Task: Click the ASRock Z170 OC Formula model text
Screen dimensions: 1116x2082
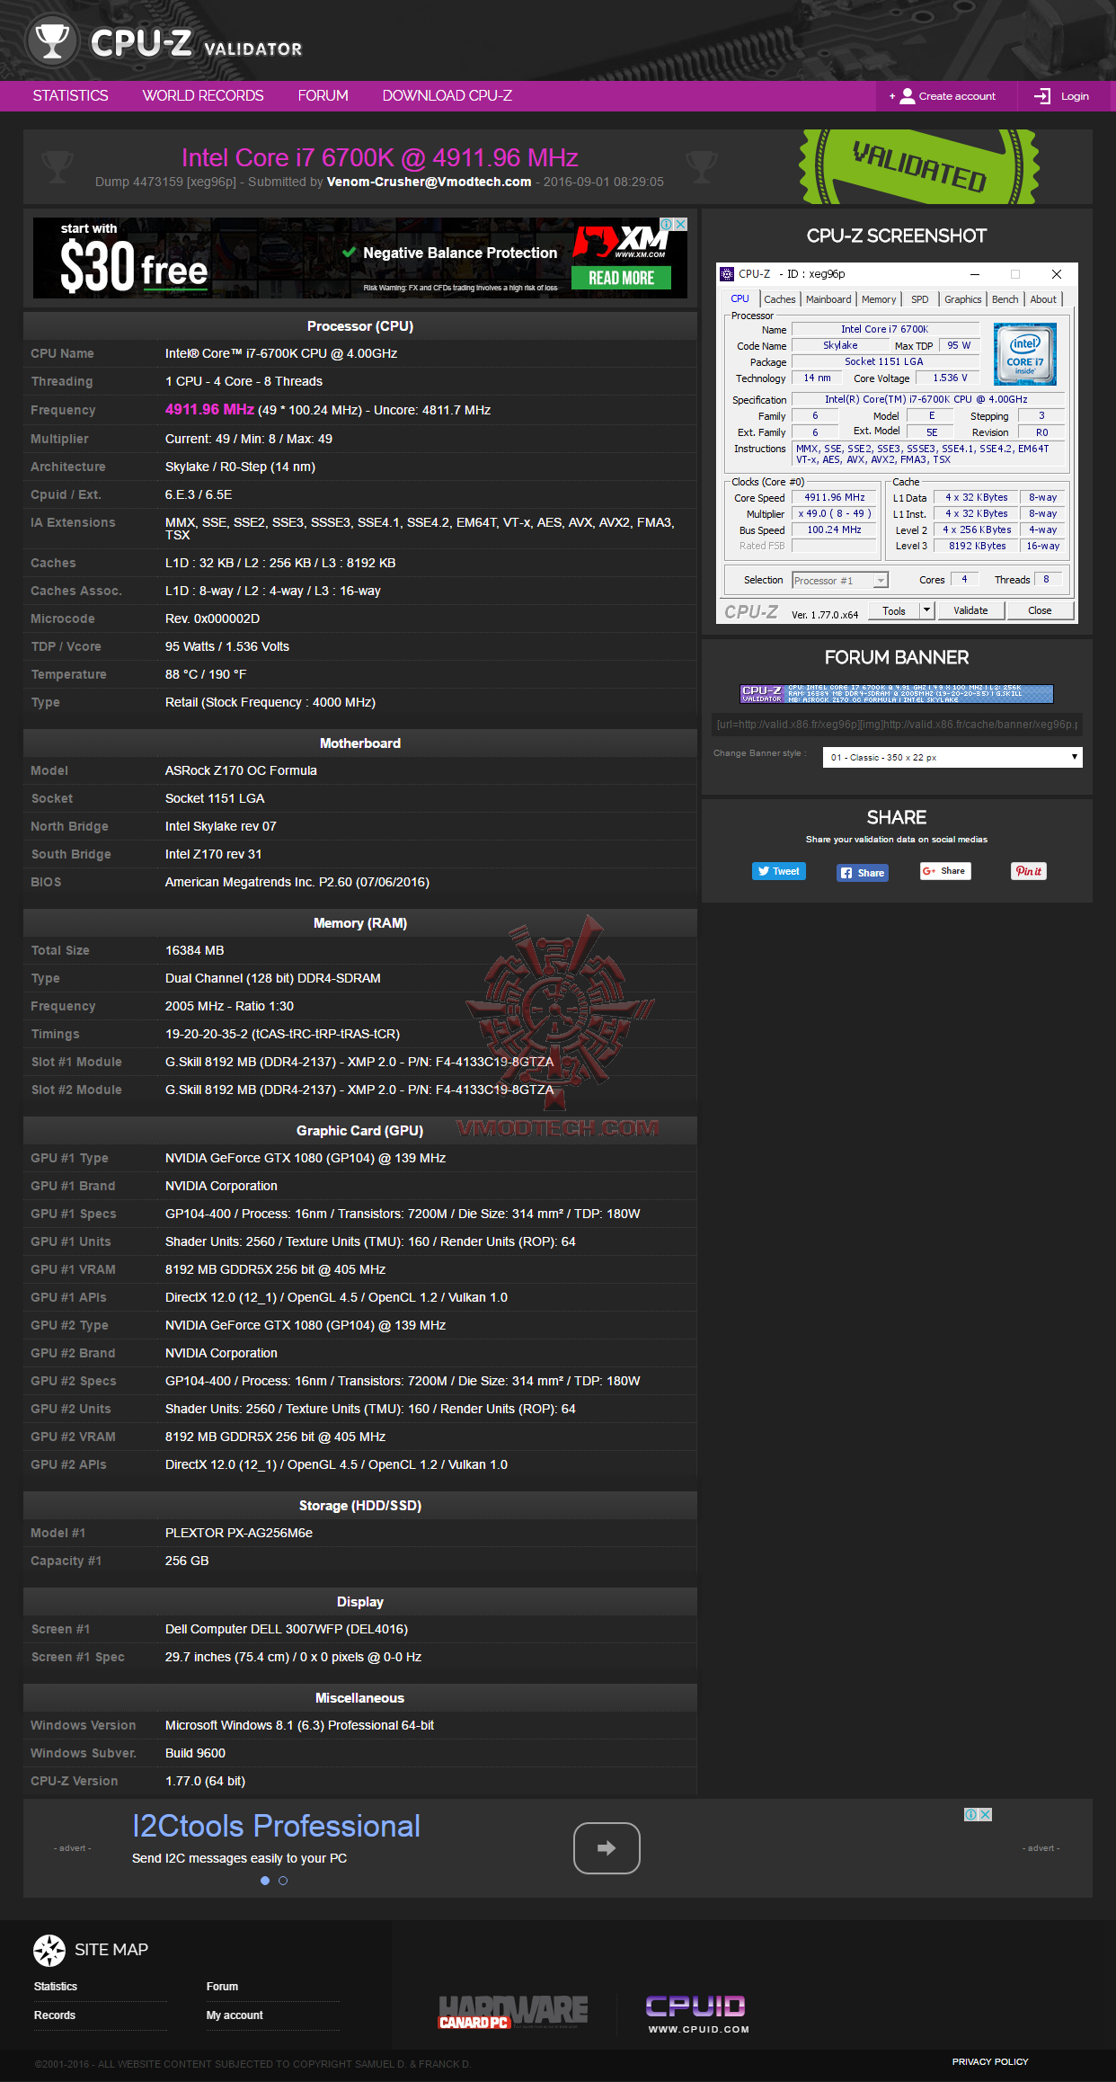Action: click(x=241, y=770)
